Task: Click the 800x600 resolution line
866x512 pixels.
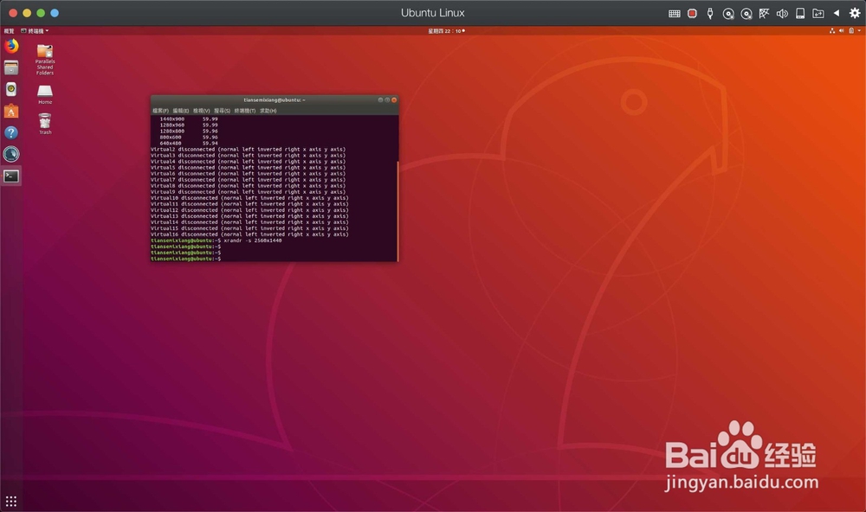Action: tap(188, 137)
